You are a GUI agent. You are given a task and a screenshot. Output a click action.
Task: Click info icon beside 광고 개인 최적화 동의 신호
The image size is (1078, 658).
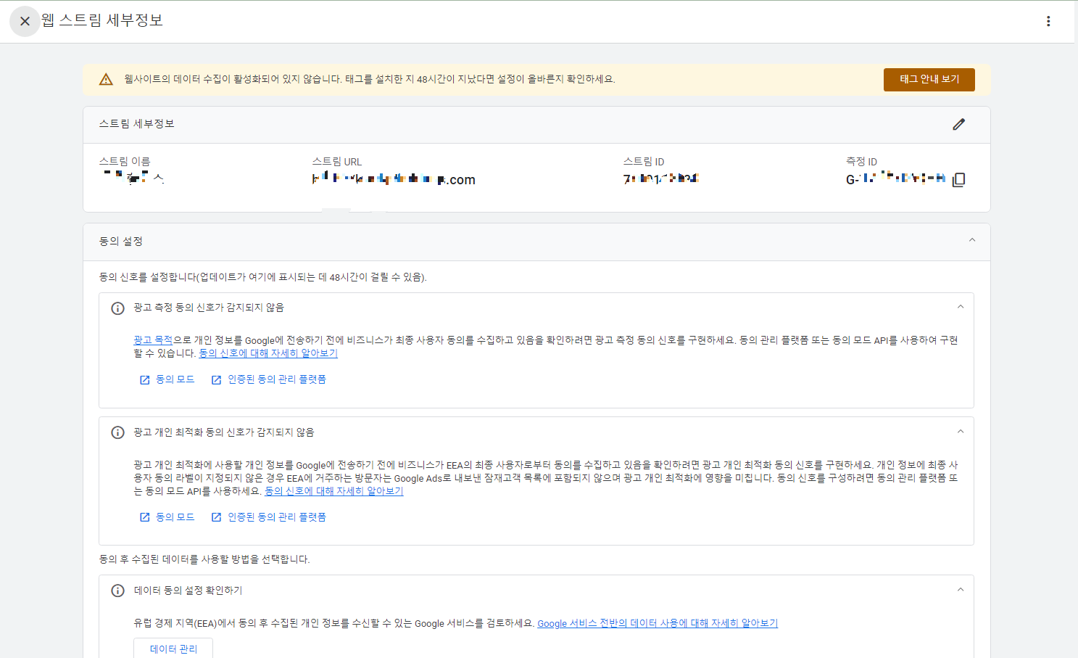coord(117,432)
